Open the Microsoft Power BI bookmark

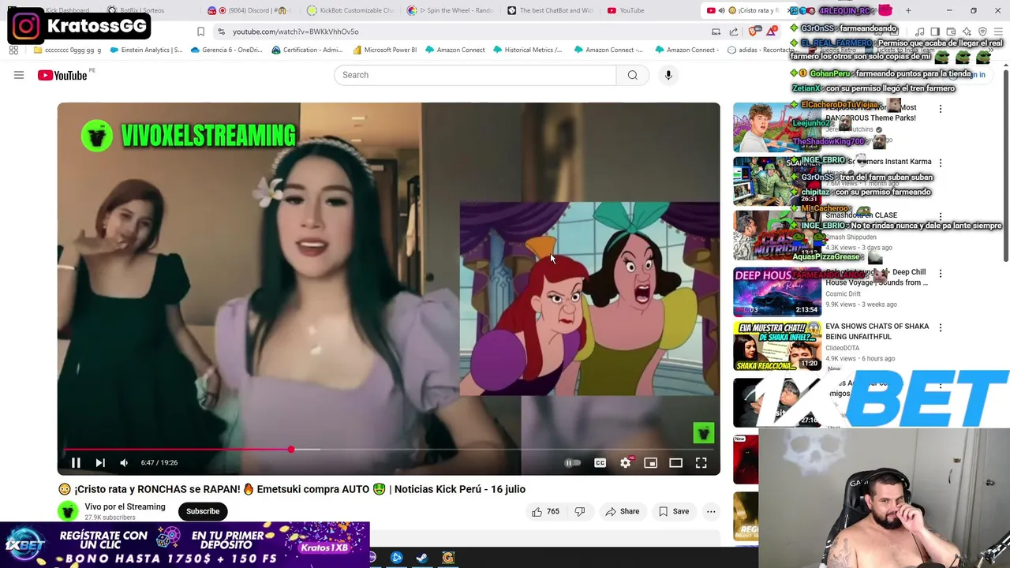coord(385,50)
